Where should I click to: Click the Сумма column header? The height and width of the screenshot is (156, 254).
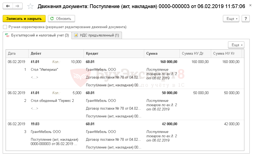tap(162, 53)
